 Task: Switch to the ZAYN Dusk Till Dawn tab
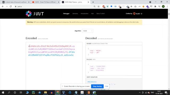[45, 2]
